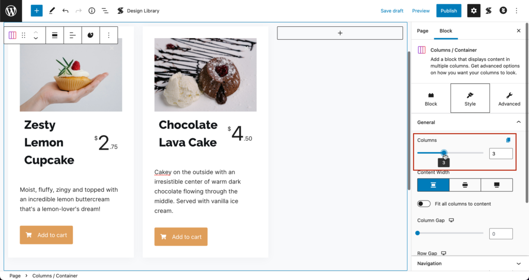Open the list view icon
The width and height of the screenshot is (529, 280).
tap(105, 11)
